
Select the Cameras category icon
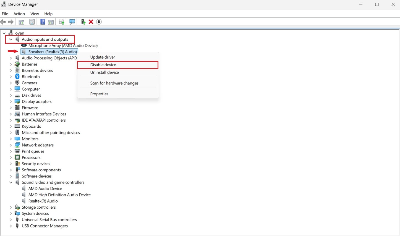(17, 83)
